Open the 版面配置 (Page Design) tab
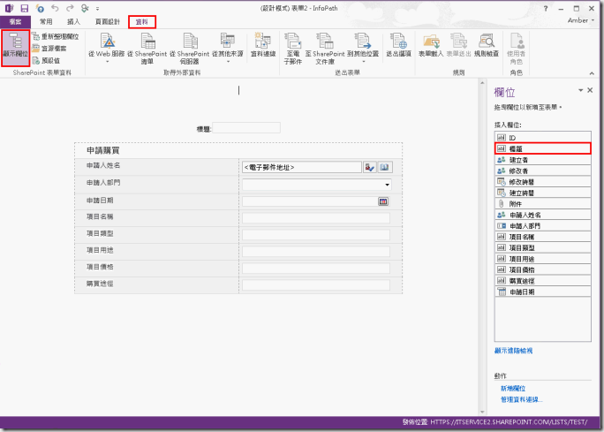 (107, 20)
